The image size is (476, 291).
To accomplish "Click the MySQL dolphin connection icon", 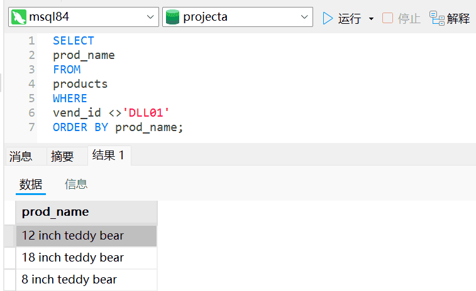I will click(x=19, y=17).
